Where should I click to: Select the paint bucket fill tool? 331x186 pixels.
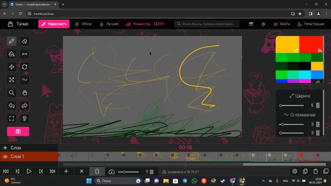(x=11, y=54)
